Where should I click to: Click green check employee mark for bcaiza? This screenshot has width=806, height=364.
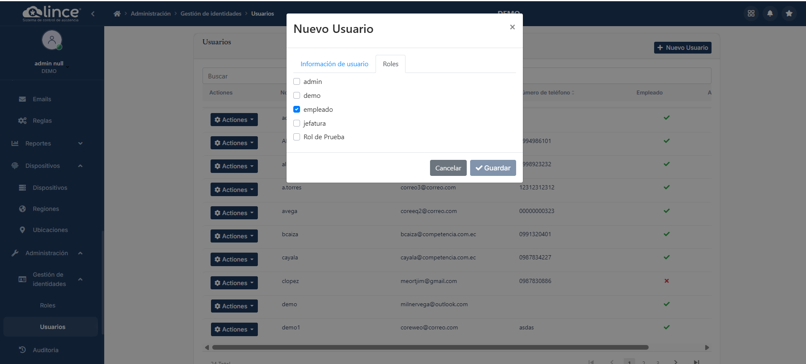[x=667, y=234]
